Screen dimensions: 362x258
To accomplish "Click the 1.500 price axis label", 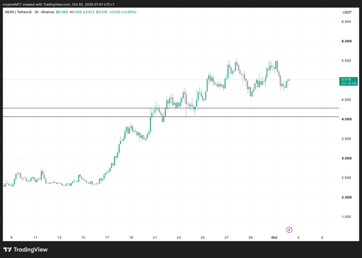I will (347, 217).
